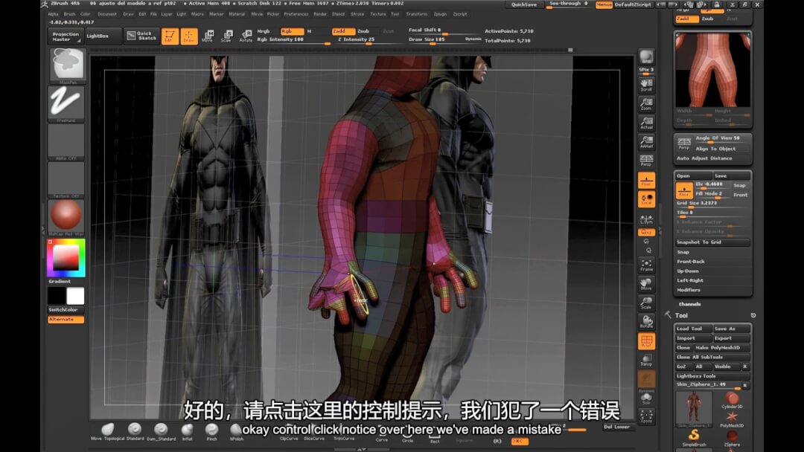Open the FreeHand stroke picker
The width and height of the screenshot is (804, 452).
66,104
